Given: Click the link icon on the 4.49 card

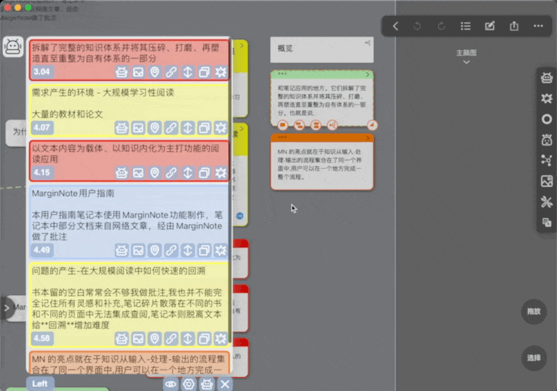Looking at the screenshot, I should [x=171, y=250].
